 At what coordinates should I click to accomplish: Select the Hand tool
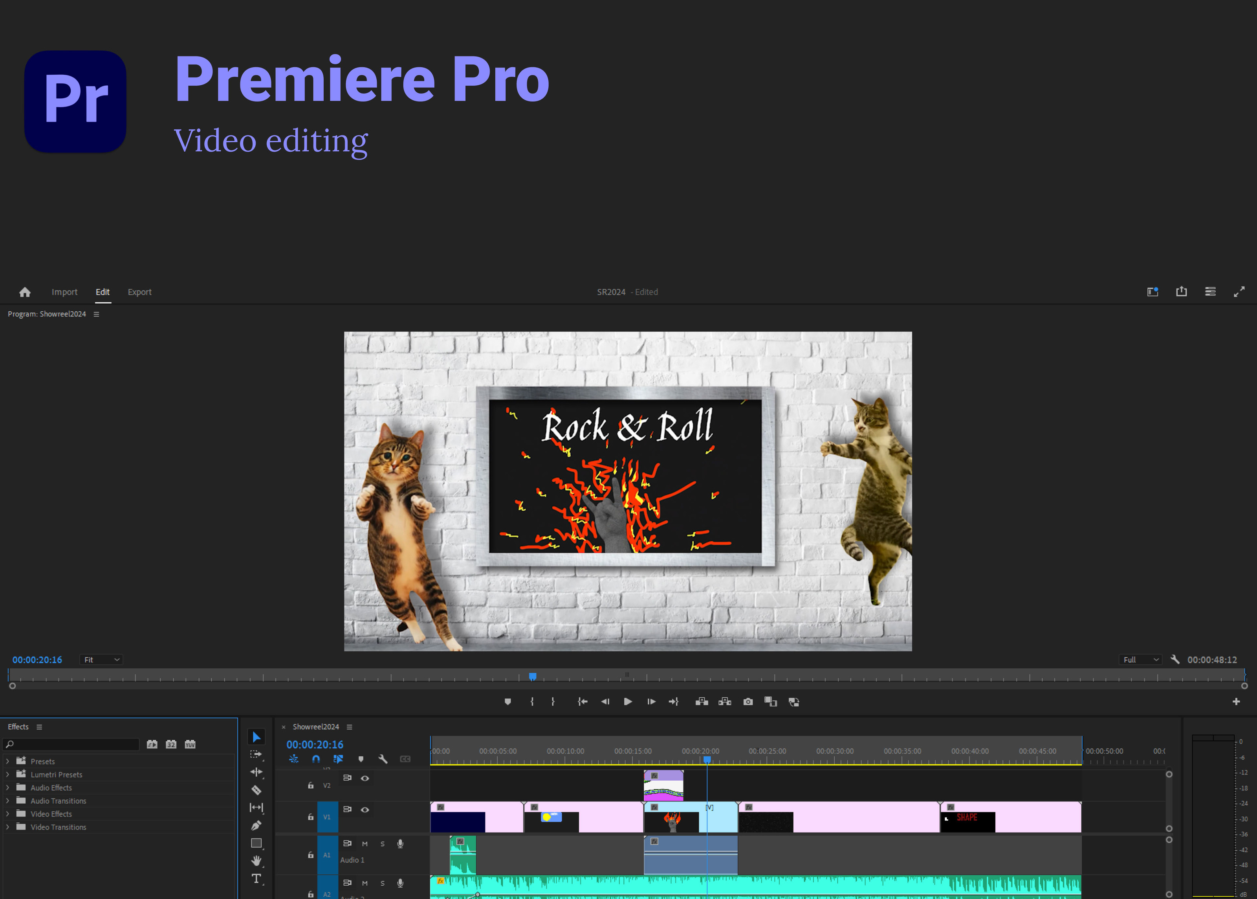tap(256, 861)
